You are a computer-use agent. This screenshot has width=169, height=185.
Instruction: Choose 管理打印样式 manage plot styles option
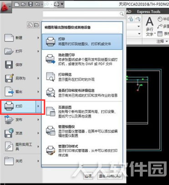pos(82,150)
